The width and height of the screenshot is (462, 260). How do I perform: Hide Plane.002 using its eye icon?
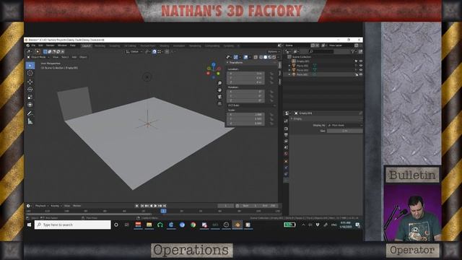pyautogui.click(x=361, y=70)
